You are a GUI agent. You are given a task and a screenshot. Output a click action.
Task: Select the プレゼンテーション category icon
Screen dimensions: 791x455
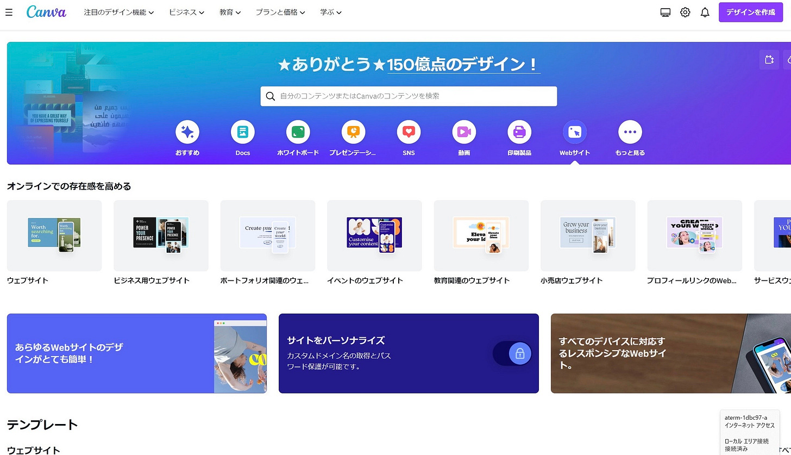coord(354,132)
